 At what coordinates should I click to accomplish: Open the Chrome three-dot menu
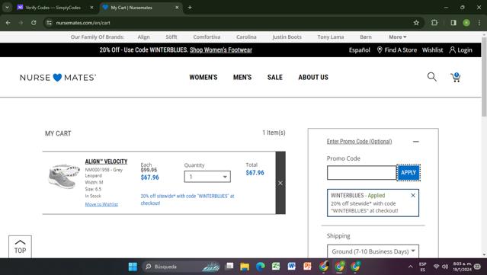click(479, 23)
